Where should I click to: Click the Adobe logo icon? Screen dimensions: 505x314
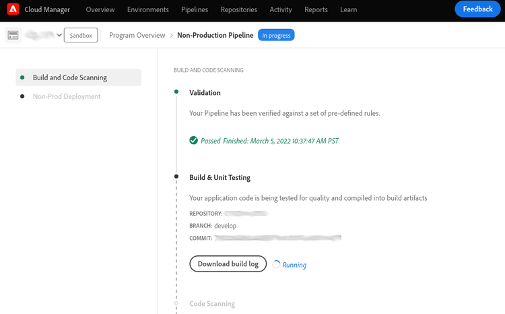tap(13, 9)
